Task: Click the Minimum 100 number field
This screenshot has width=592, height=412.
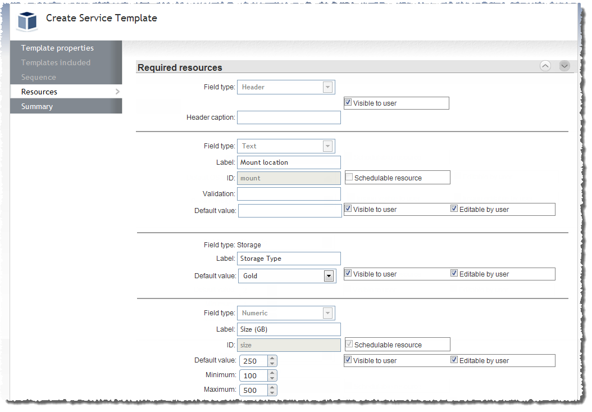Action: 254,375
